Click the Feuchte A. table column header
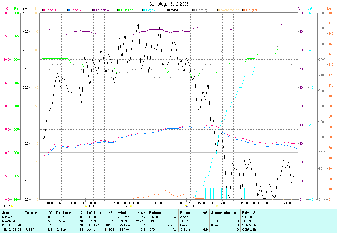Screen dimensions: 337x233 pos(64,213)
